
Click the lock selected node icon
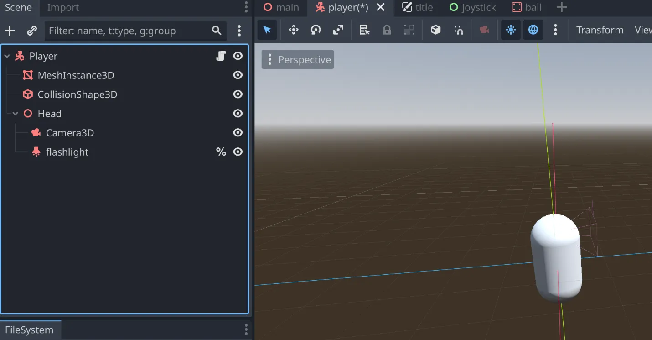coord(387,30)
